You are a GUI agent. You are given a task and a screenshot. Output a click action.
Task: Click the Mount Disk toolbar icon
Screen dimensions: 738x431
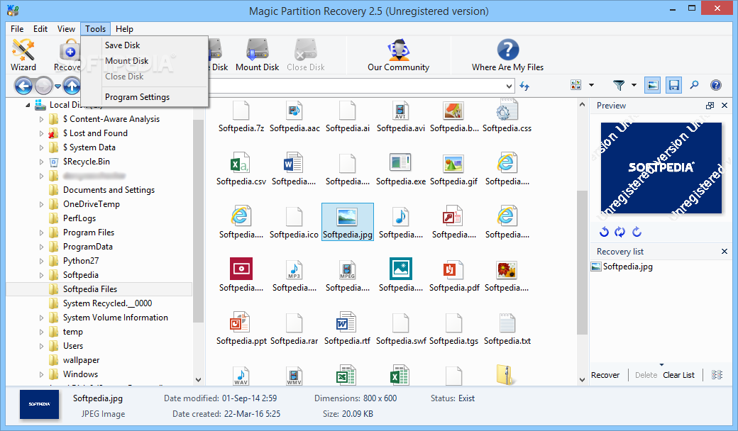pyautogui.click(x=257, y=55)
